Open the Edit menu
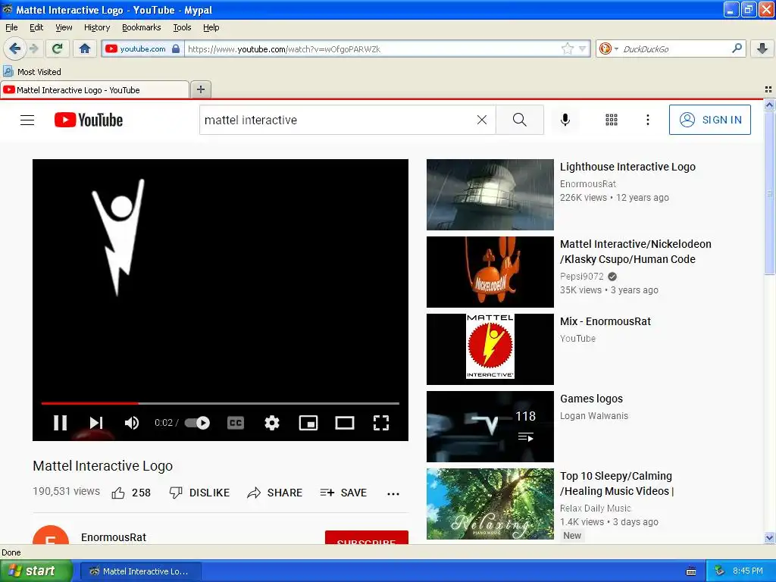Image resolution: width=776 pixels, height=582 pixels. coord(36,27)
